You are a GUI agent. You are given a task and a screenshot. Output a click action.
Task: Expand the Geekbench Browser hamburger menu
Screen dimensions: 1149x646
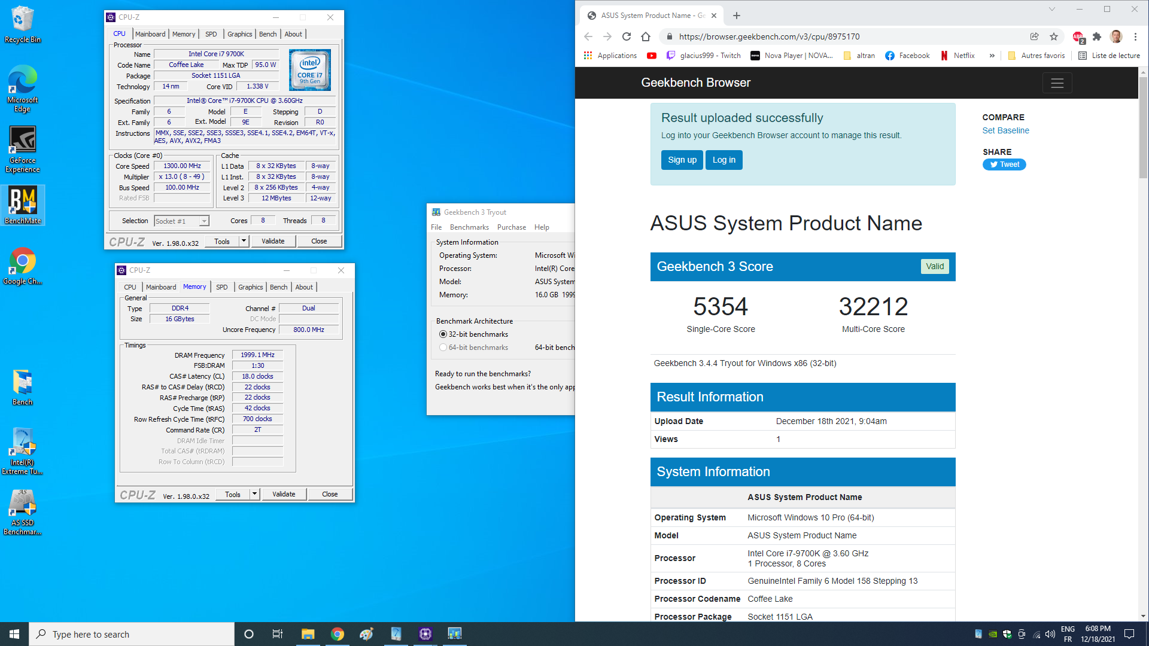click(1057, 83)
